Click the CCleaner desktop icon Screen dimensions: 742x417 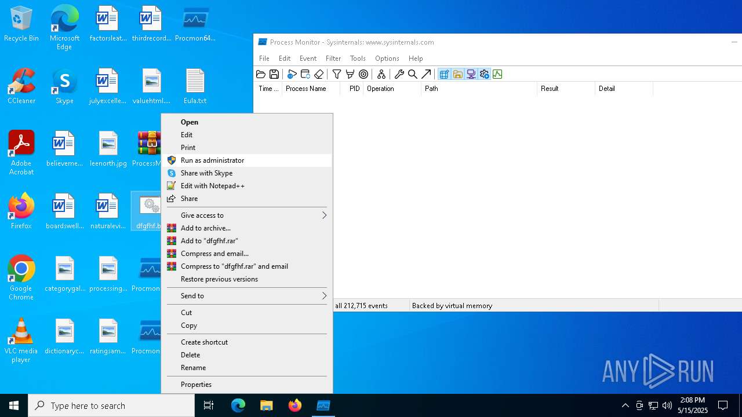21,87
